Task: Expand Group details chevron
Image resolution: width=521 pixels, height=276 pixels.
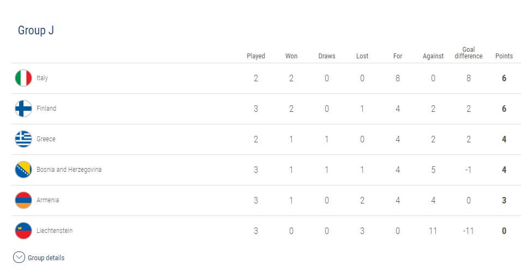Action: pos(19,257)
